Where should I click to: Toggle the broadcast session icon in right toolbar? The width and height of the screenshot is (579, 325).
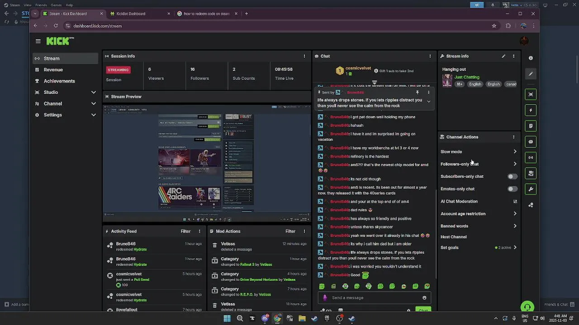click(x=531, y=158)
